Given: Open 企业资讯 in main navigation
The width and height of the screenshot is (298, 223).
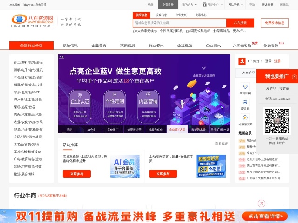Looking at the screenshot, I should tap(213, 46).
